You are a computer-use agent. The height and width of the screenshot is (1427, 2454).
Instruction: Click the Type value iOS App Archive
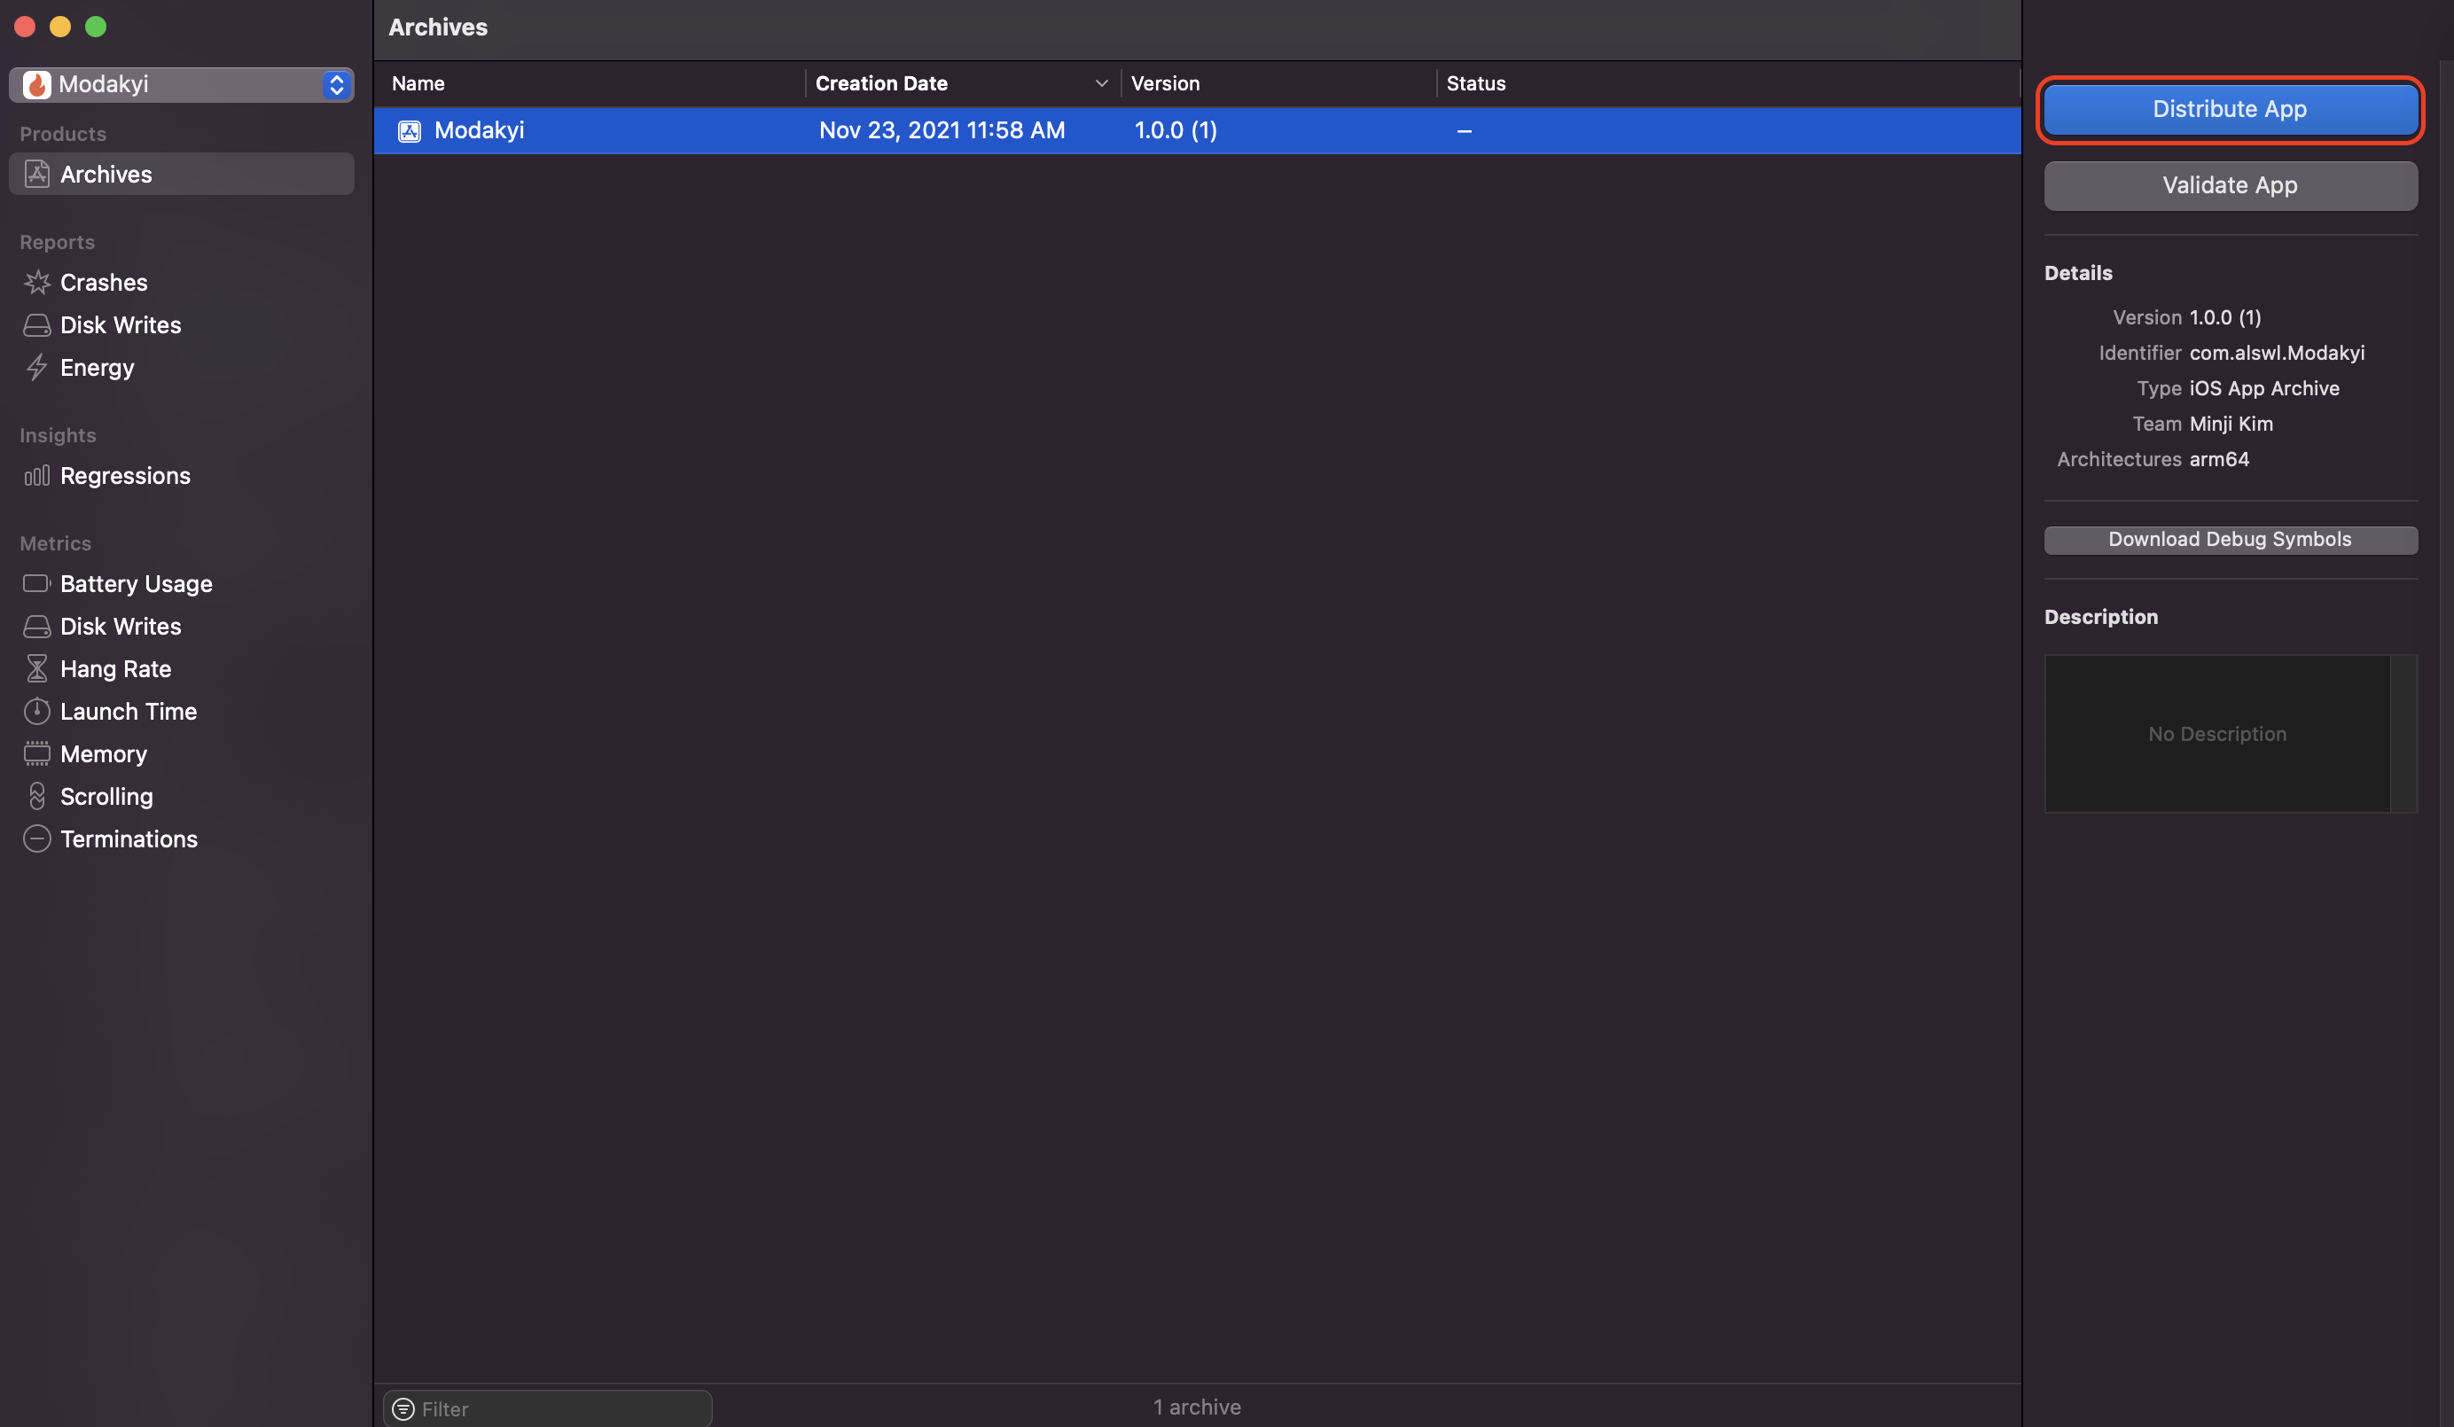click(2264, 388)
